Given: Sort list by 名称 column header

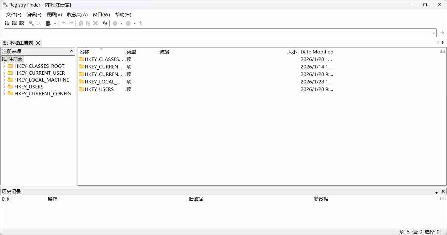Looking at the screenshot, I should 84,52.
